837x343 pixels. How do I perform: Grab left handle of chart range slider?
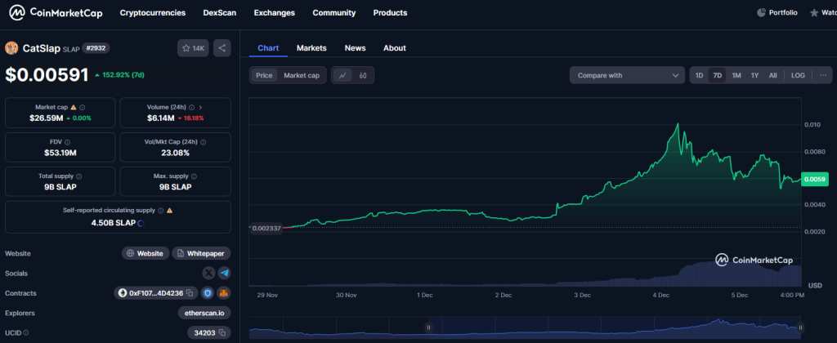click(x=428, y=327)
